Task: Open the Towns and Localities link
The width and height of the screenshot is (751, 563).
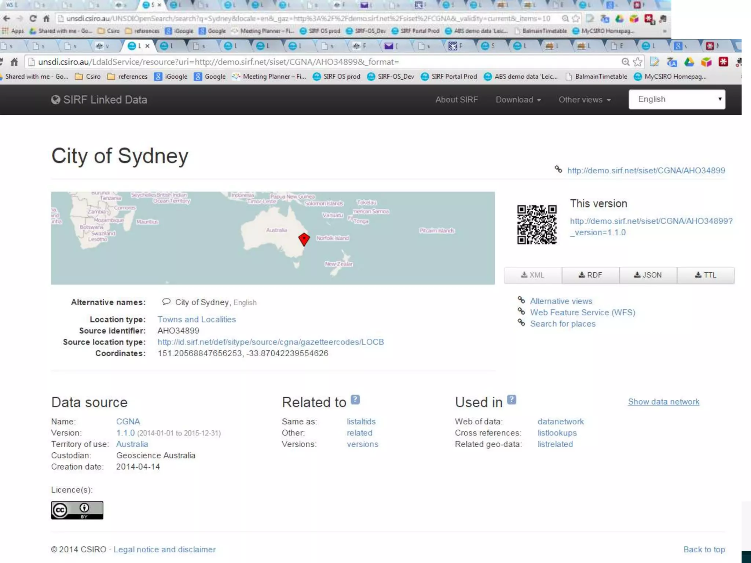Action: (197, 320)
